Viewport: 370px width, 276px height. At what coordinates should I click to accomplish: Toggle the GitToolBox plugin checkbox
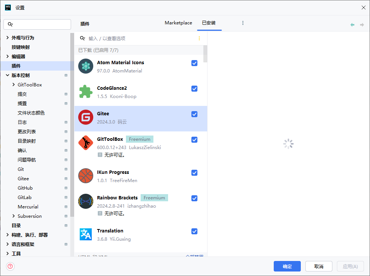tap(194, 140)
